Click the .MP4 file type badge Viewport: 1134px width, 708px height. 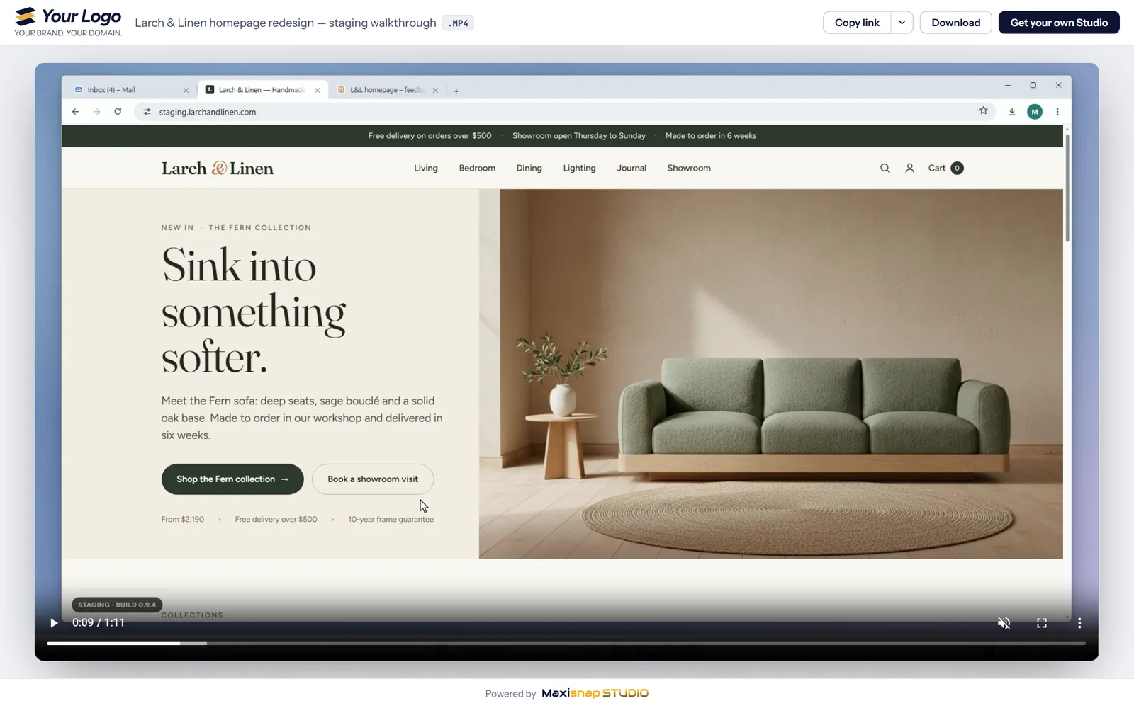pyautogui.click(x=458, y=23)
